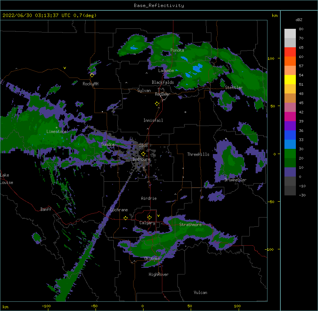Click the HighRiver town label

point(159,274)
